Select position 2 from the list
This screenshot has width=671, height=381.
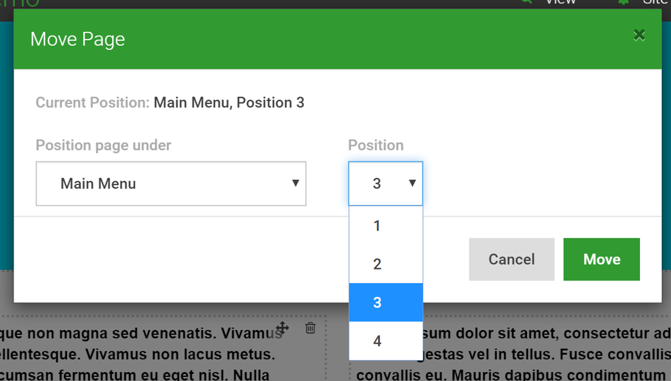(x=386, y=264)
